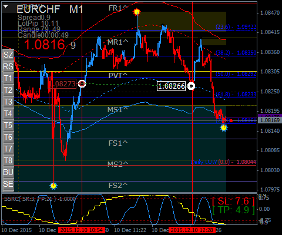Image resolution: width=282 pixels, height=235 pixels.
Task: Click the SE sell button
Action: click(8, 184)
